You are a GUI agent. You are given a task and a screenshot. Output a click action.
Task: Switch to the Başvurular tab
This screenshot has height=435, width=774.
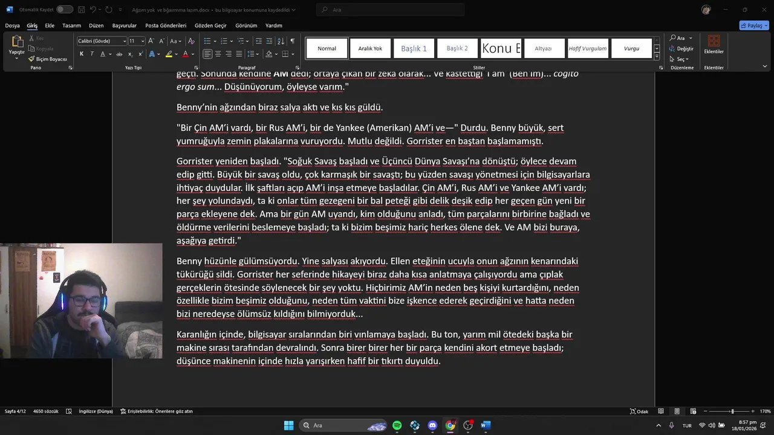point(125,25)
